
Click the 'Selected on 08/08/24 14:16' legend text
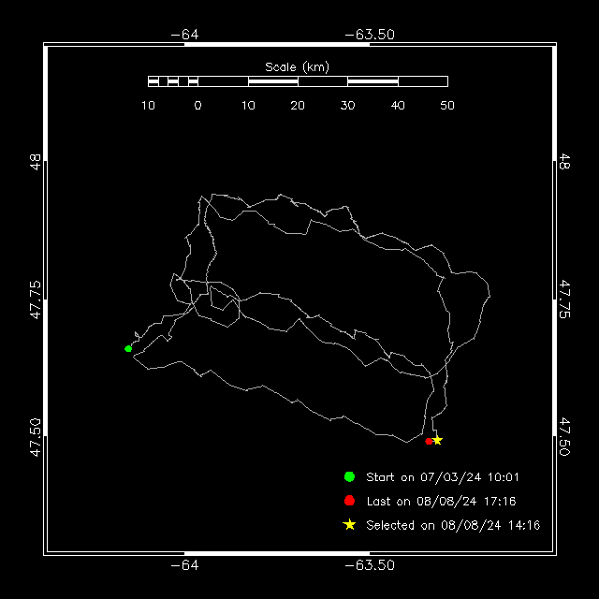click(x=453, y=525)
